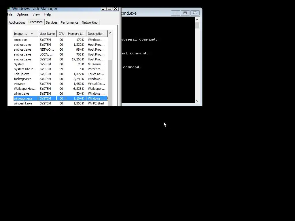
Task: Open the Help menu
Action: pos(47,14)
